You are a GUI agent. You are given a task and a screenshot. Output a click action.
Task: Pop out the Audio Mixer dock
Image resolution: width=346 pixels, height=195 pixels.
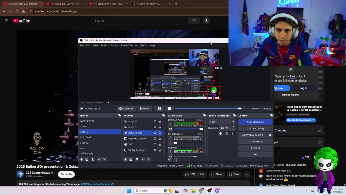[205, 116]
